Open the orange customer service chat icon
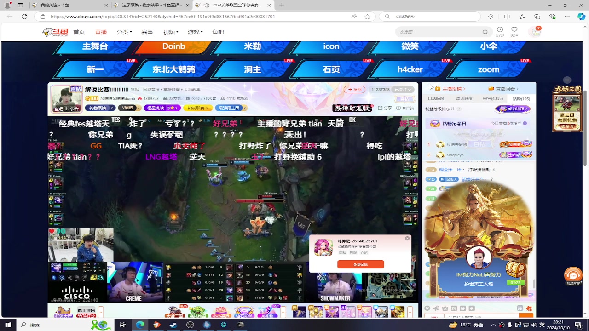Image resolution: width=589 pixels, height=331 pixels. (x=573, y=275)
